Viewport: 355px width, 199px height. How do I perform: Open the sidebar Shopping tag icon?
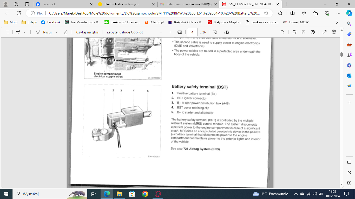(349, 34)
